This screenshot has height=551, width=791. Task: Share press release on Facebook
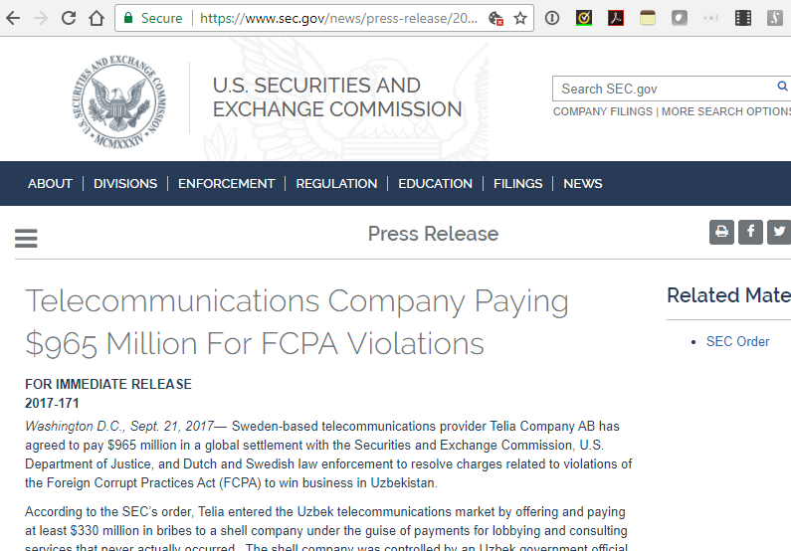[751, 232]
